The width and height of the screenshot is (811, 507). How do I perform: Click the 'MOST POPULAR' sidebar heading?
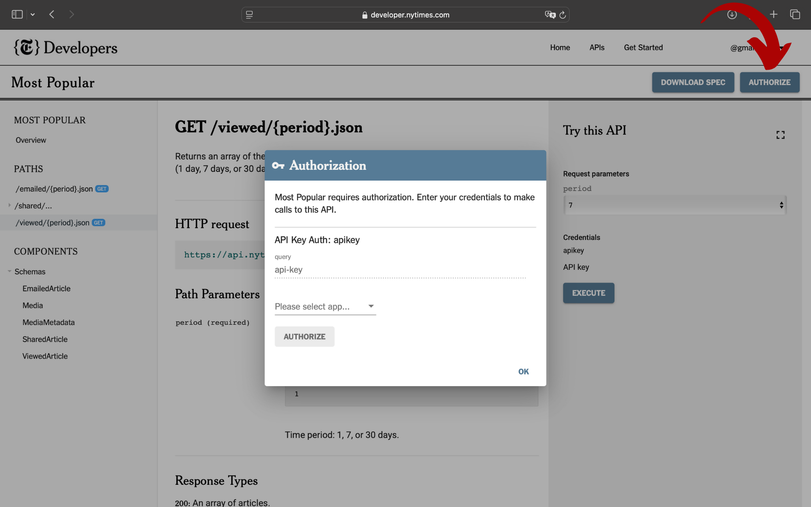point(50,120)
